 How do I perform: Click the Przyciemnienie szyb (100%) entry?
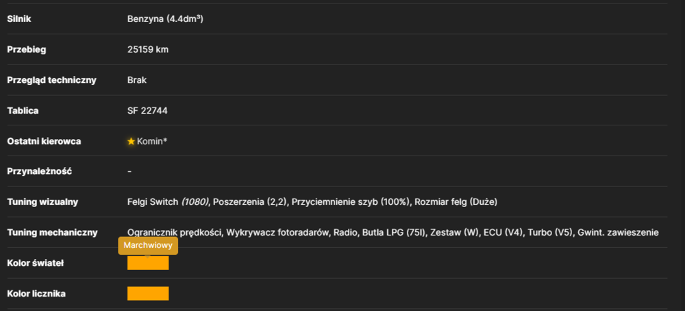tap(351, 202)
